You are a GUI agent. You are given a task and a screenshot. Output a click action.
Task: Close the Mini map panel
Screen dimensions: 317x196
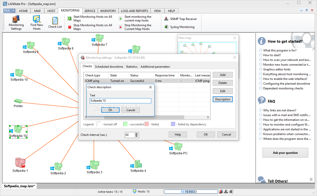[x=235, y=38]
